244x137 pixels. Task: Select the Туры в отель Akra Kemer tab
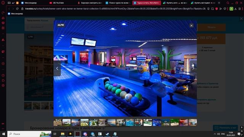coord(146,3)
